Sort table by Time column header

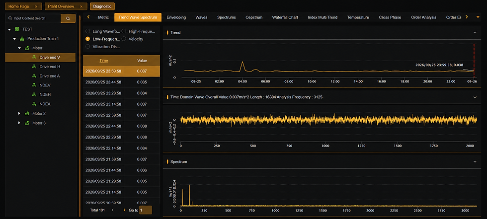(x=104, y=61)
